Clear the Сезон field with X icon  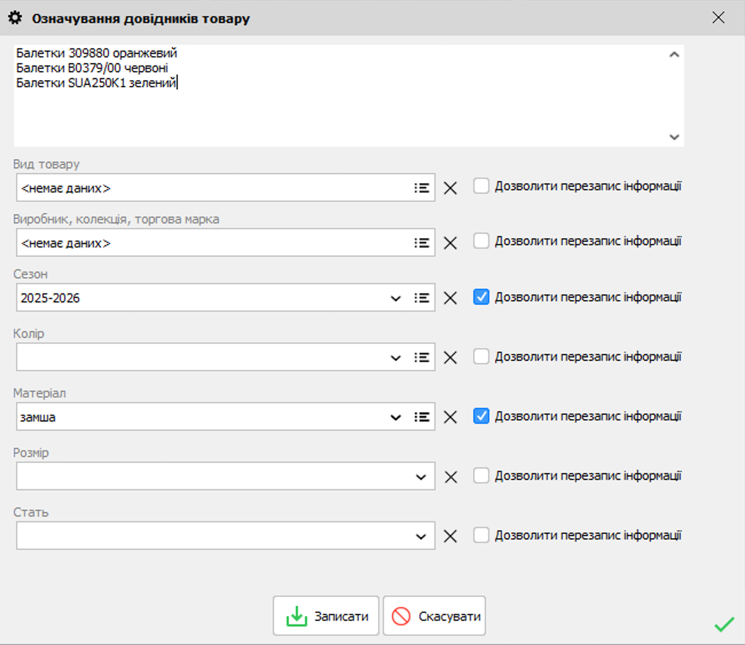click(x=450, y=298)
